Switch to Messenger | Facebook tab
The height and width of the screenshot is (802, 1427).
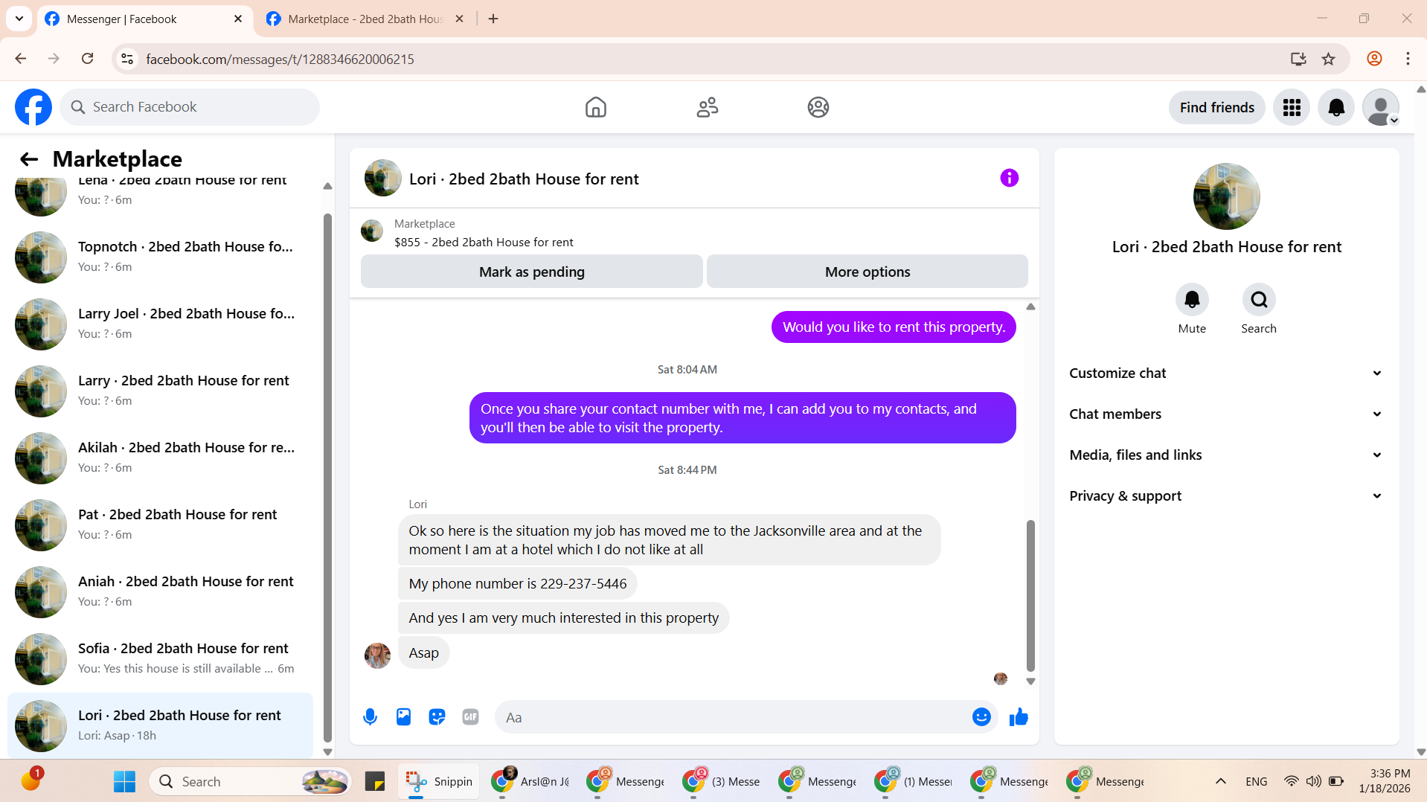coord(144,19)
